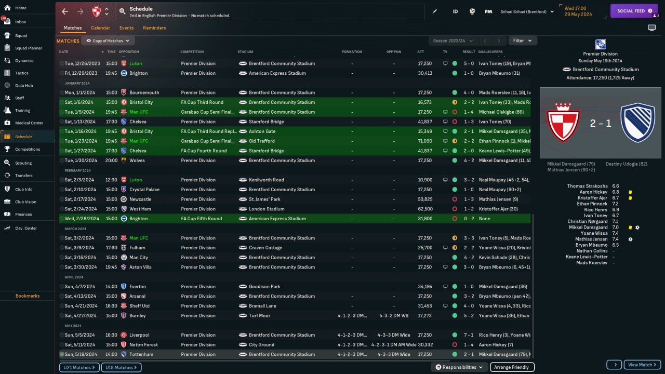Select the Competitions trophy icon
Screen dimensions: 665x374
[7, 149]
